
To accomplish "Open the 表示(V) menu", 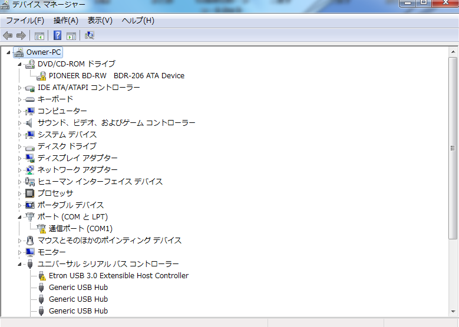I will [x=100, y=21].
